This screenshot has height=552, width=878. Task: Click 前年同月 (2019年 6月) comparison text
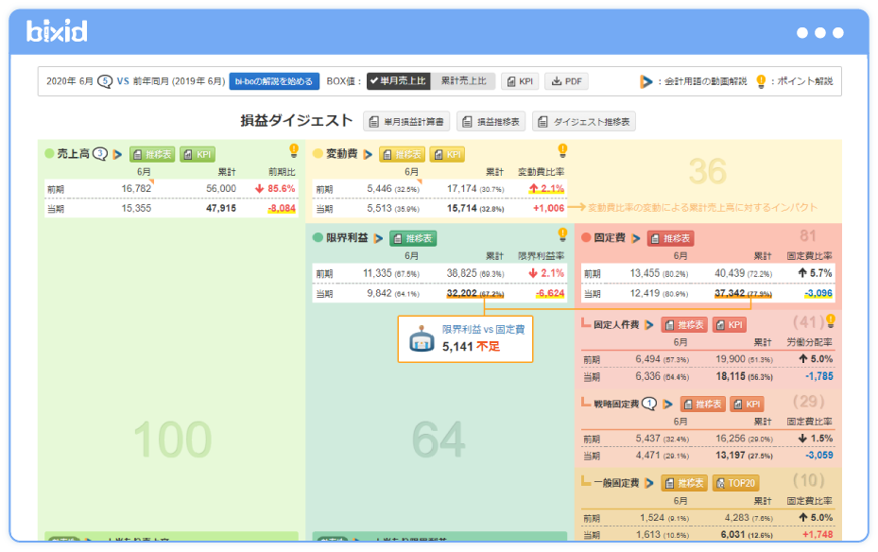[x=180, y=81]
